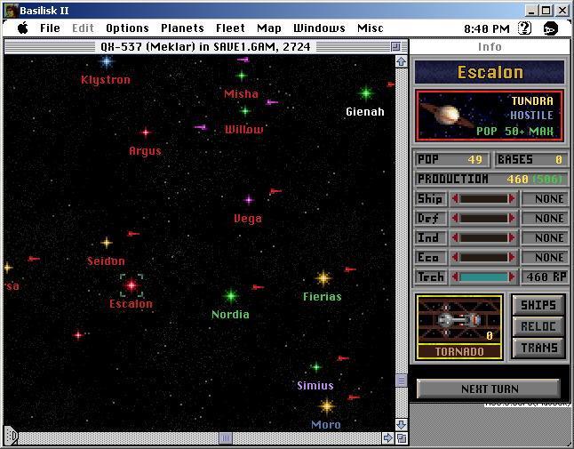574x449 pixels.
Task: Decrease Ind spending with left arrow
Action: pyautogui.click(x=455, y=238)
